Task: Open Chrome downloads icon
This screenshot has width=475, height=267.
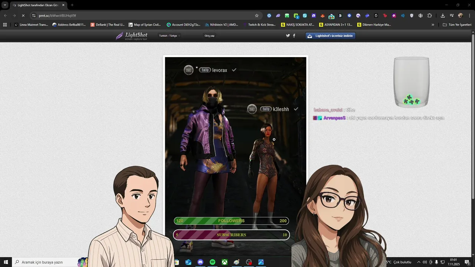Action: tap(443, 16)
